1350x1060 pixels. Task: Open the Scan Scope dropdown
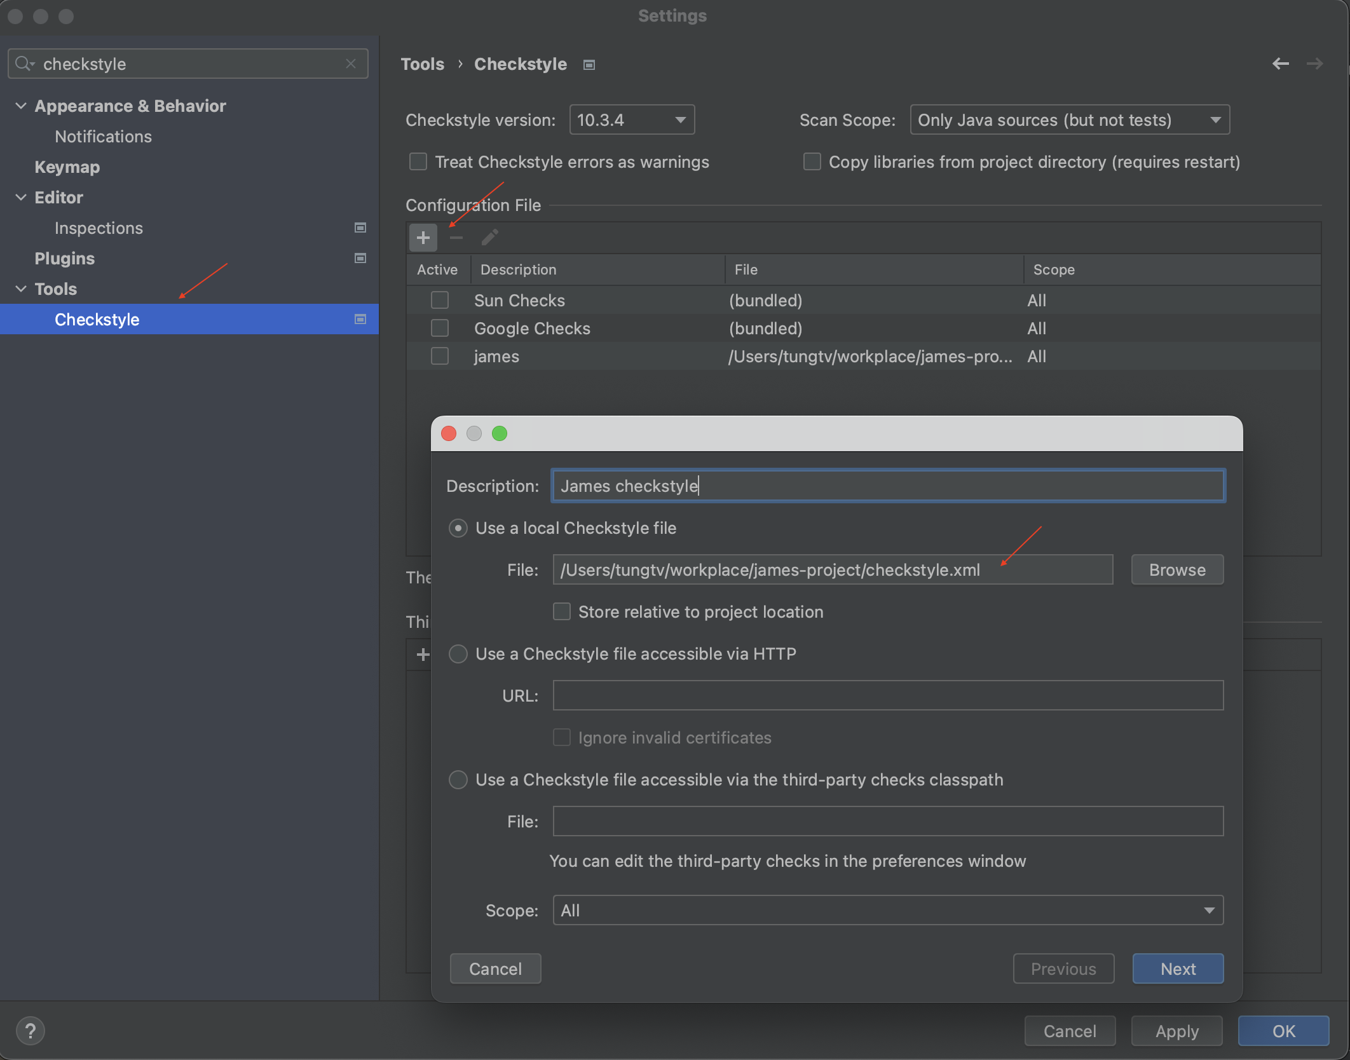[x=1069, y=120]
